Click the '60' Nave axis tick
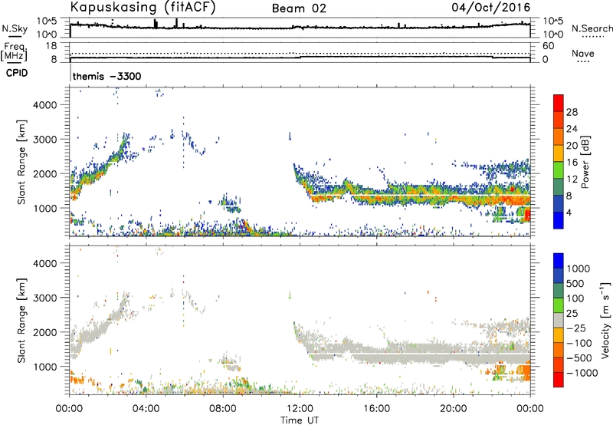613x425 pixels. (x=548, y=46)
